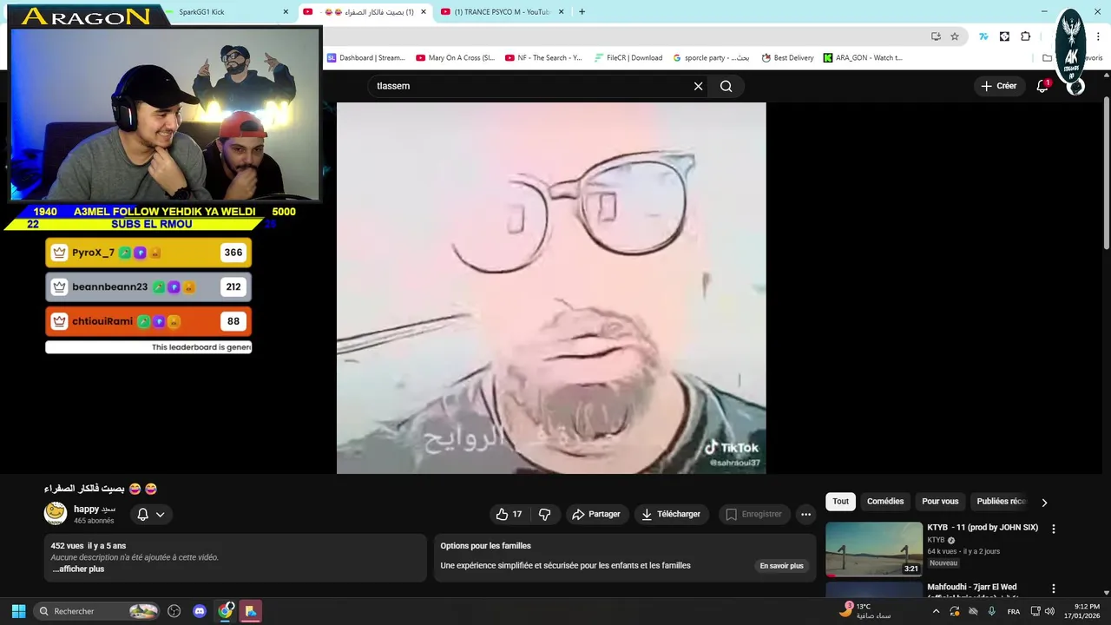Image resolution: width=1111 pixels, height=625 pixels.
Task: Open the volume tray icon
Action: tap(1049, 611)
